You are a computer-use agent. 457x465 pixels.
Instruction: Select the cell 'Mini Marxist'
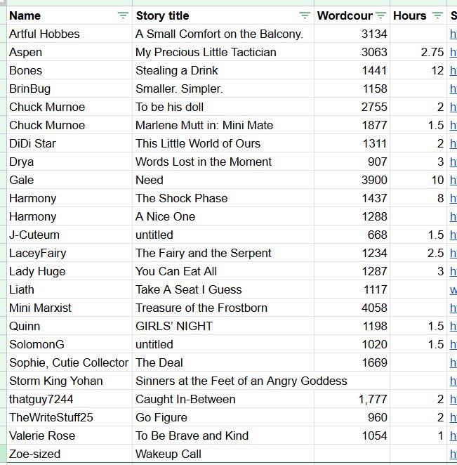(x=69, y=308)
